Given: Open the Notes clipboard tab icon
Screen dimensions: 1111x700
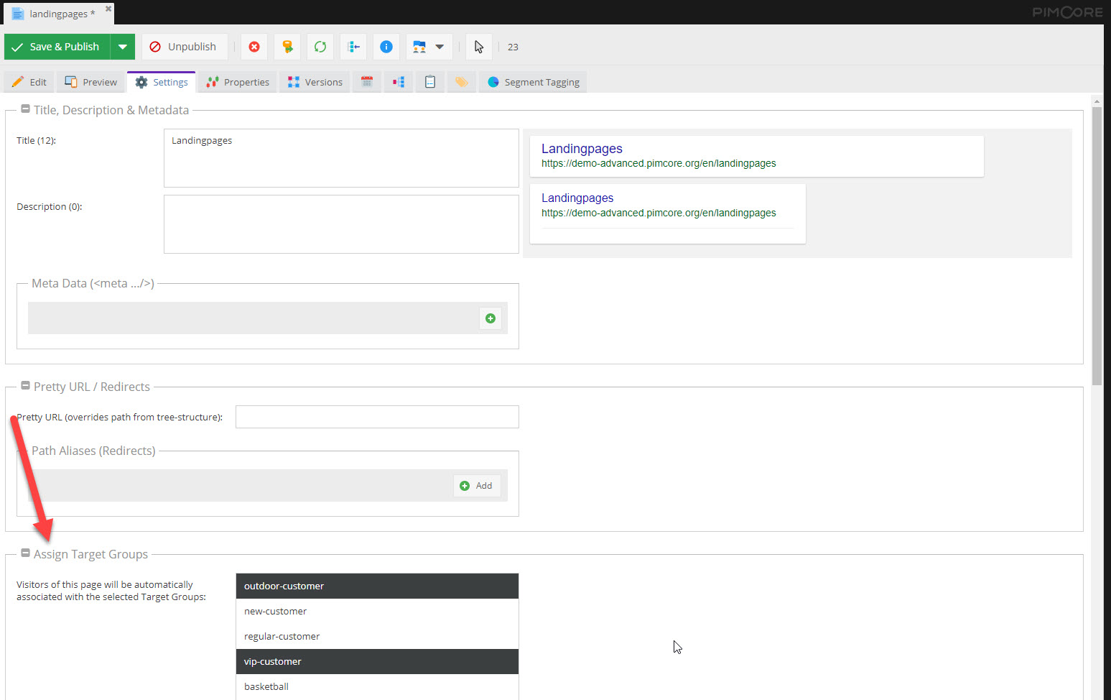Looking at the screenshot, I should [x=430, y=82].
